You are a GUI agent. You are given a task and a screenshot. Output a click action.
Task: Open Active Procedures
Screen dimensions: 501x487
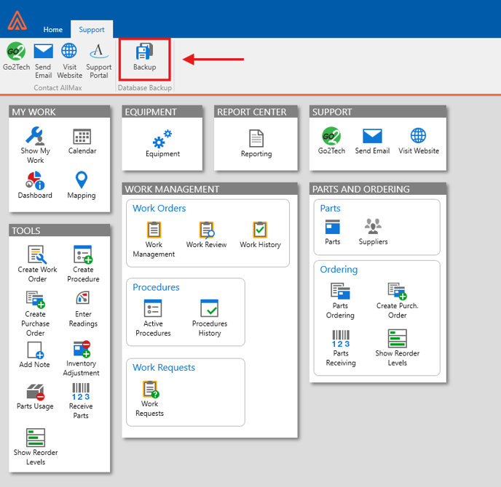[x=153, y=318]
